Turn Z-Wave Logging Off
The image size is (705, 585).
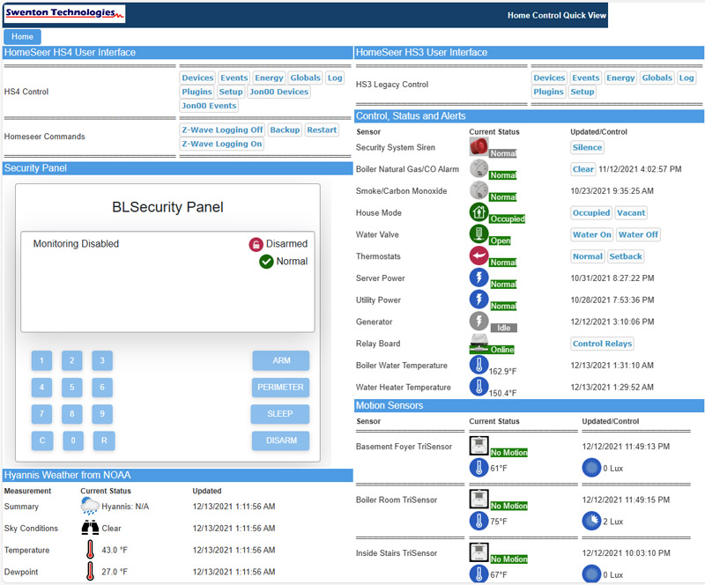tap(222, 130)
